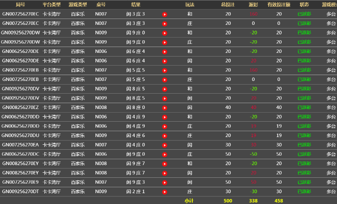This screenshot has width=337, height=204.
Task: Click the 局号 column header
Action: [20, 5]
